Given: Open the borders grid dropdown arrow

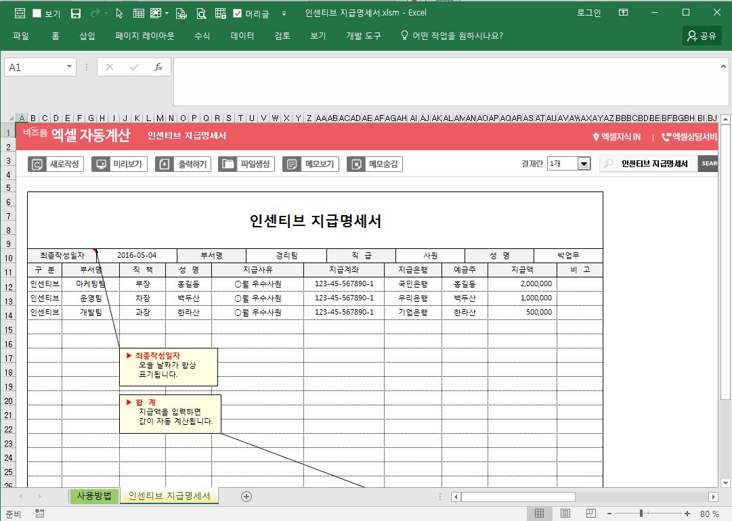Looking at the screenshot, I should click(167, 14).
